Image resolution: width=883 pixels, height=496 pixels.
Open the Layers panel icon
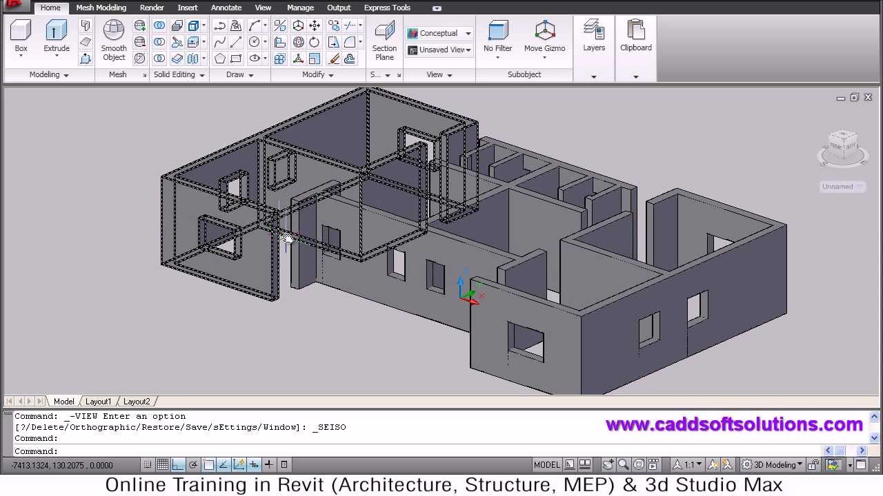594,34
